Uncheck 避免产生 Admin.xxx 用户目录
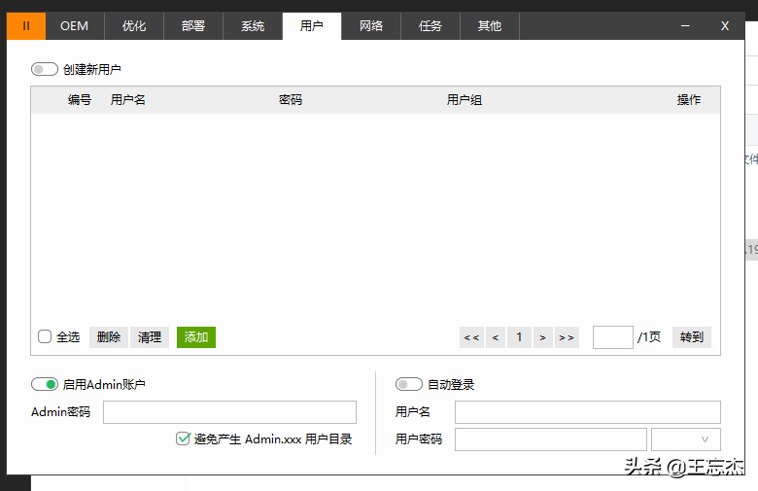The width and height of the screenshot is (758, 491). tap(183, 438)
